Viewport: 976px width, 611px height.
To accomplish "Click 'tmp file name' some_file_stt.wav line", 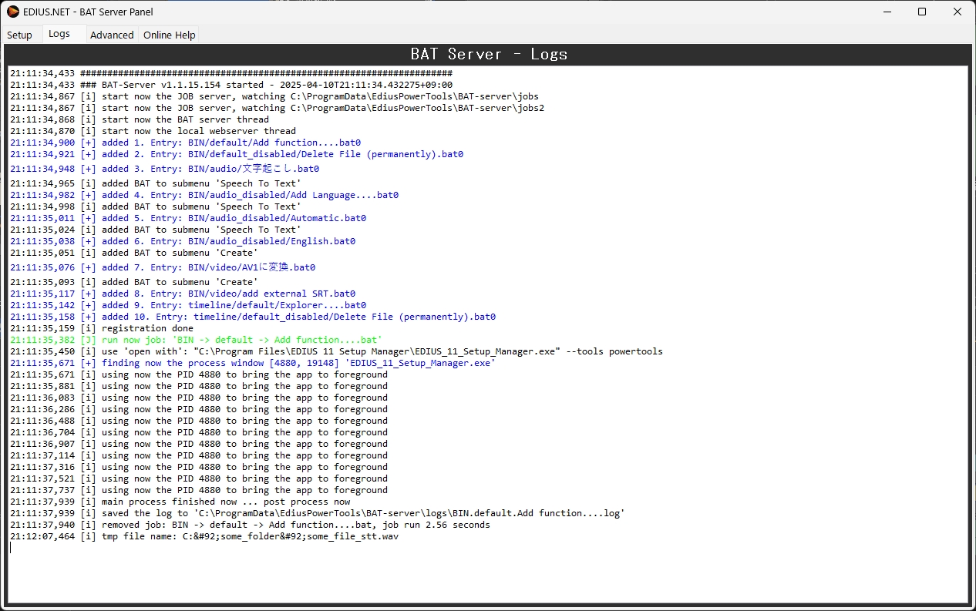I will click(204, 536).
